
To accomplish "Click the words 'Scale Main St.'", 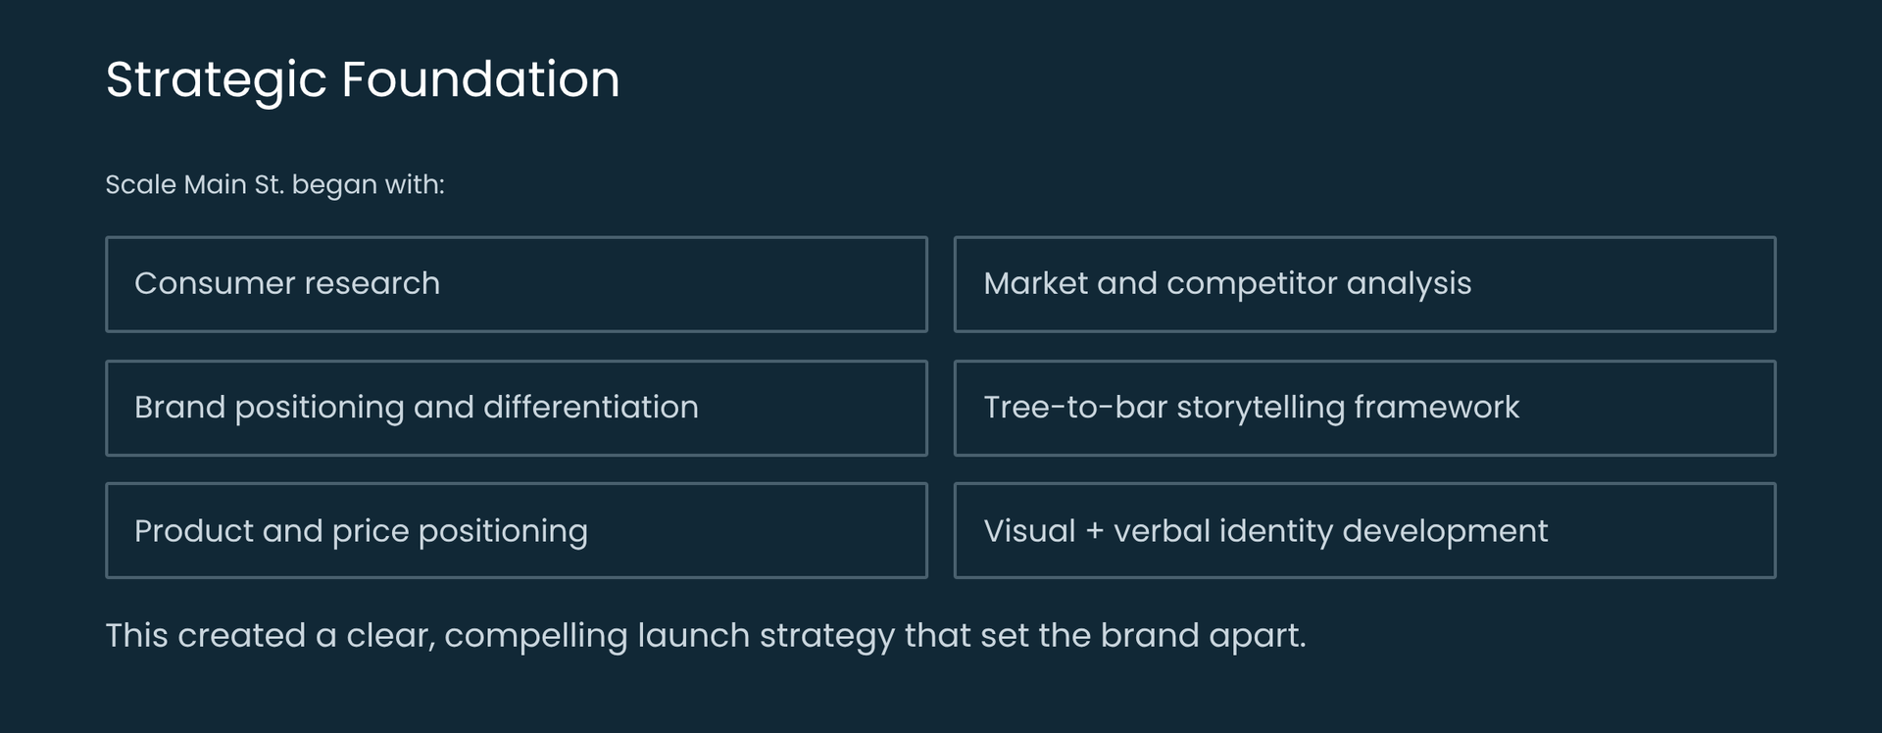I will pos(194,184).
